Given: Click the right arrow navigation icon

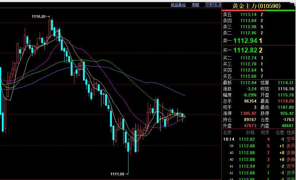Looking at the screenshot, I should point(213,5).
